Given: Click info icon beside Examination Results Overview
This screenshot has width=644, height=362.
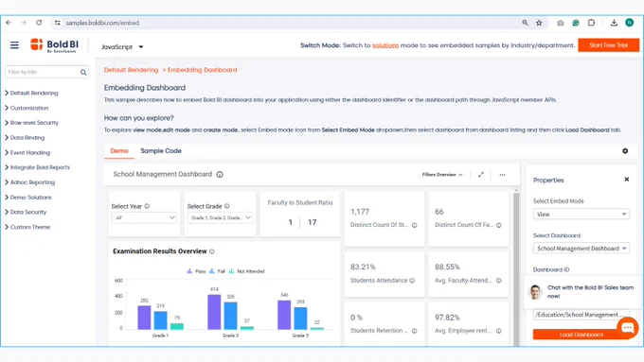Looking at the screenshot, I should click(211, 251).
